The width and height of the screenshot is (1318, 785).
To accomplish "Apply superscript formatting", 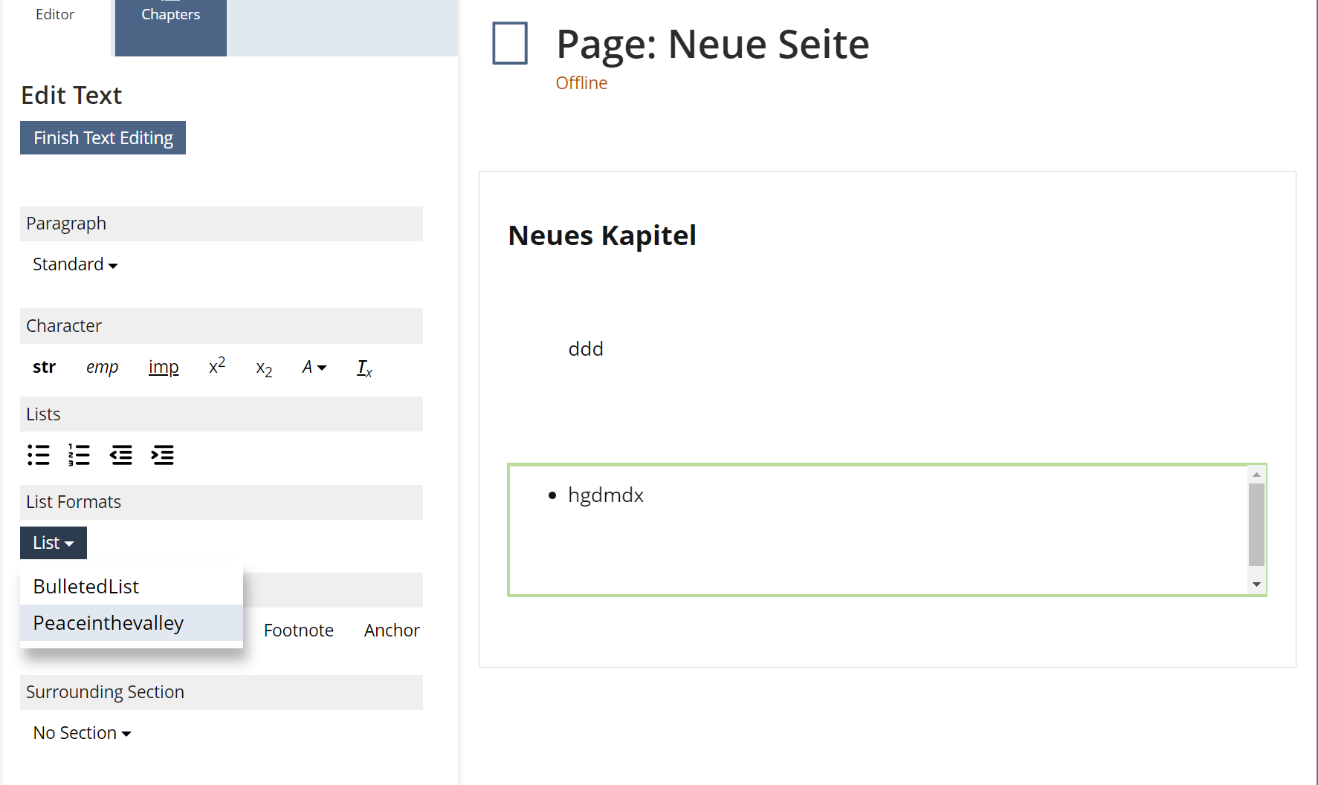I will 217,366.
